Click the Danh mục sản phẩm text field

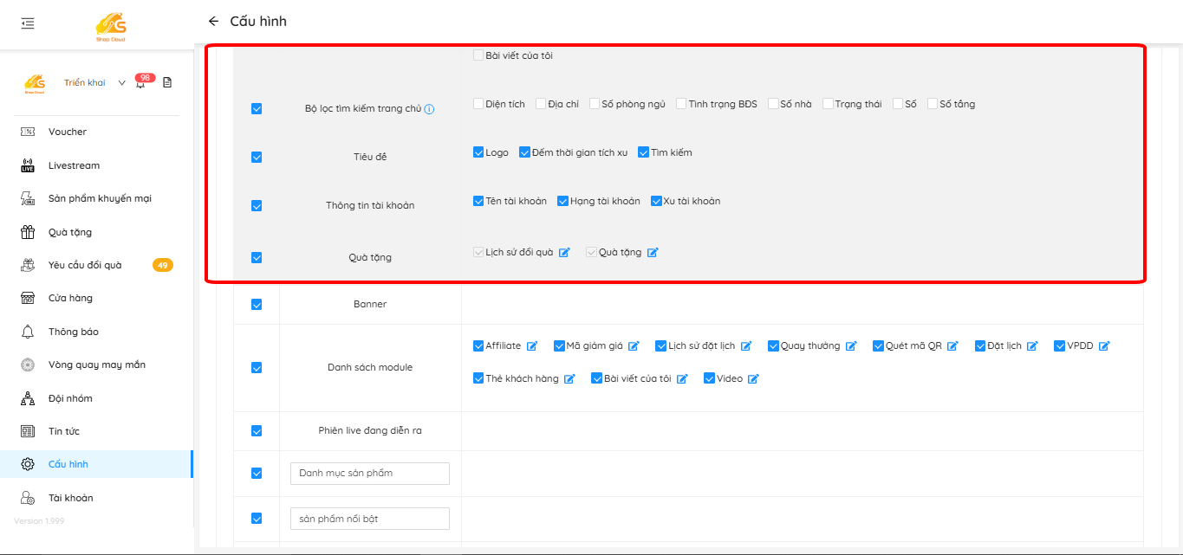[x=369, y=474]
